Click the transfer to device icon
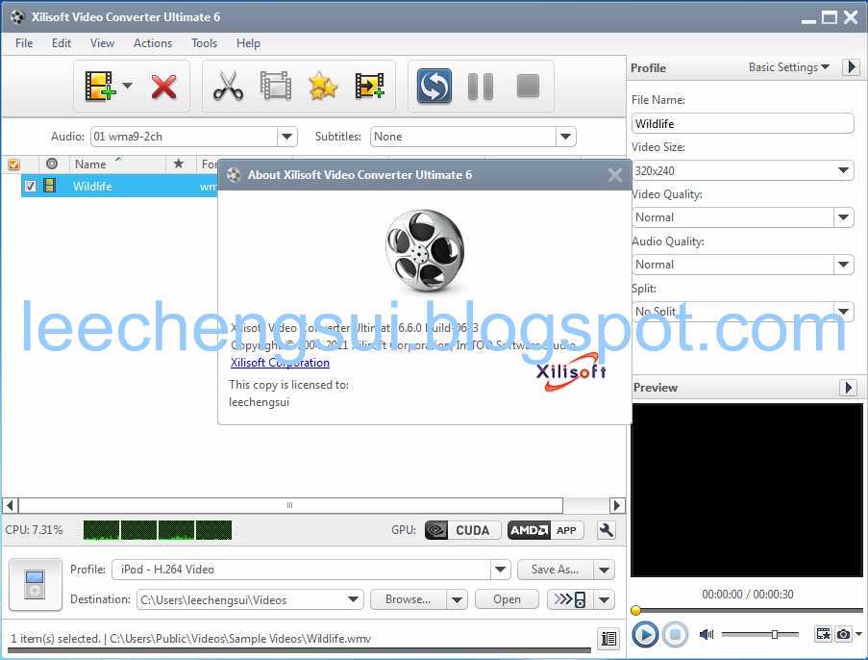The width and height of the screenshot is (868, 660). click(570, 599)
